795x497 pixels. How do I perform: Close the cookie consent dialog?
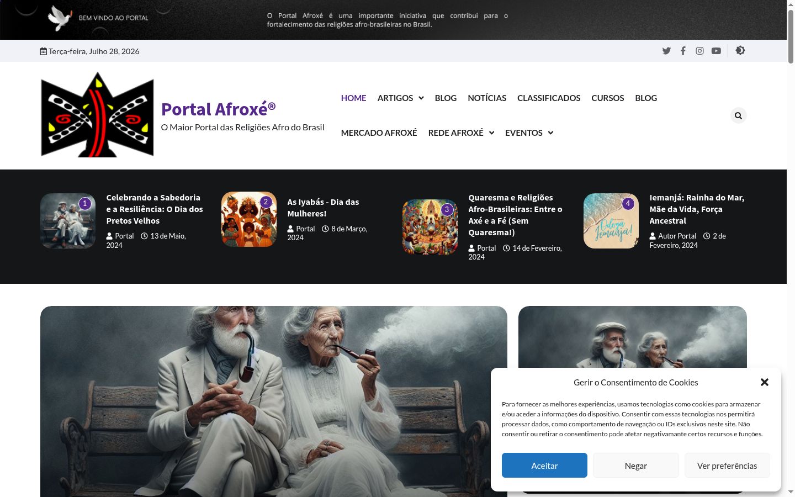pyautogui.click(x=765, y=382)
